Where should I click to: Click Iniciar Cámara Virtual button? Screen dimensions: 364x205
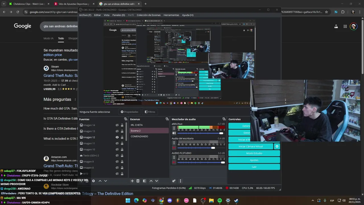pos(251,146)
